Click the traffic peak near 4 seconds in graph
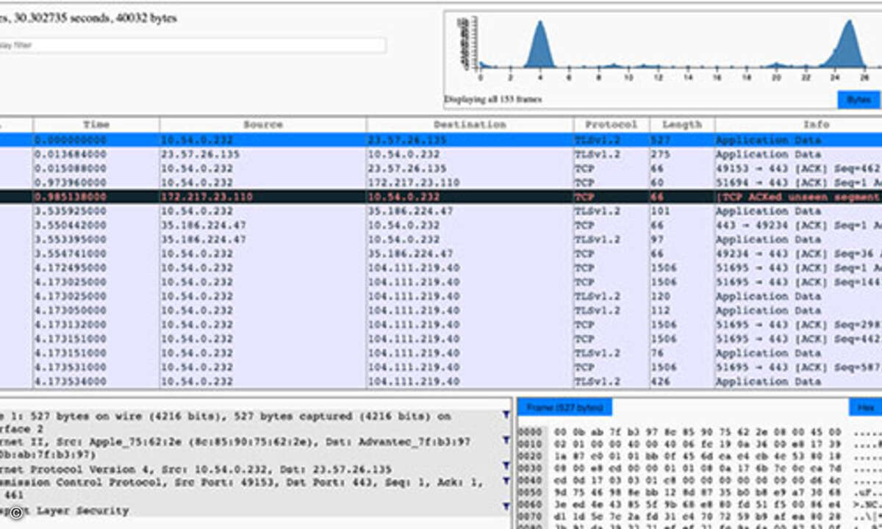 tap(540, 44)
